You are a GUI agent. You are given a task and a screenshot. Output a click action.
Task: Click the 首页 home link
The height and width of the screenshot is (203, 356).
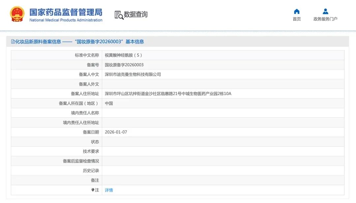pyautogui.click(x=296, y=19)
